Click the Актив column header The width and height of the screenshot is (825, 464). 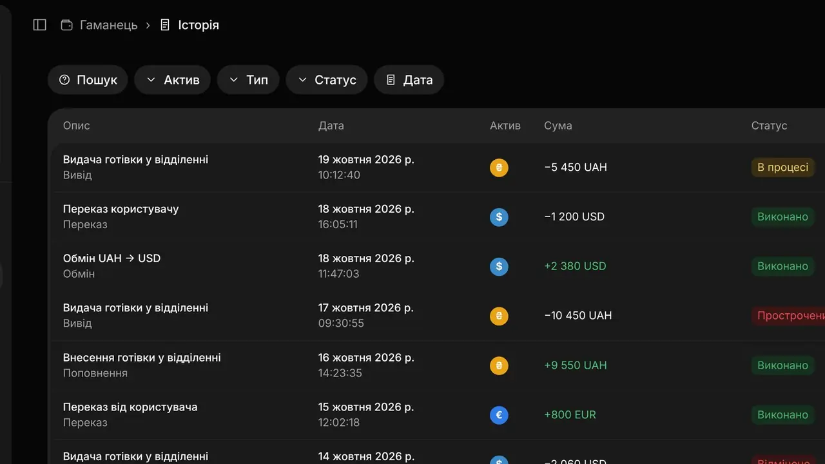point(505,126)
